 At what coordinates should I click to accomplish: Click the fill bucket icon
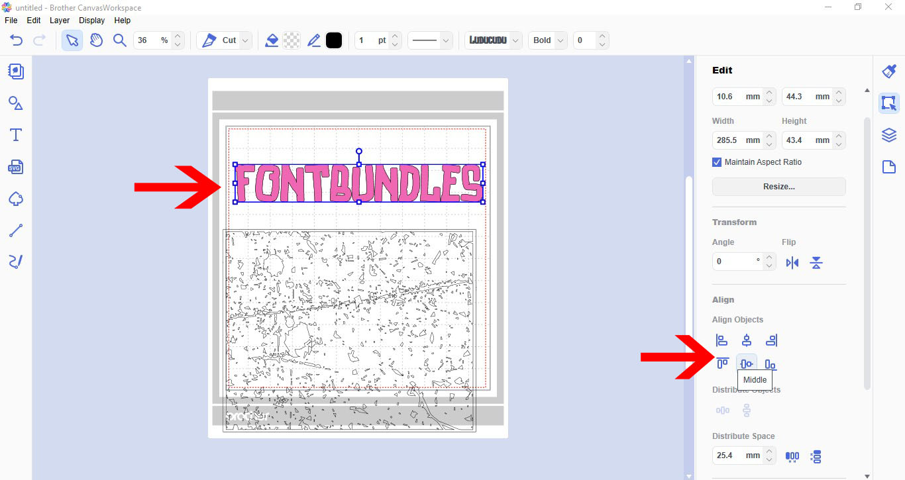(x=271, y=40)
